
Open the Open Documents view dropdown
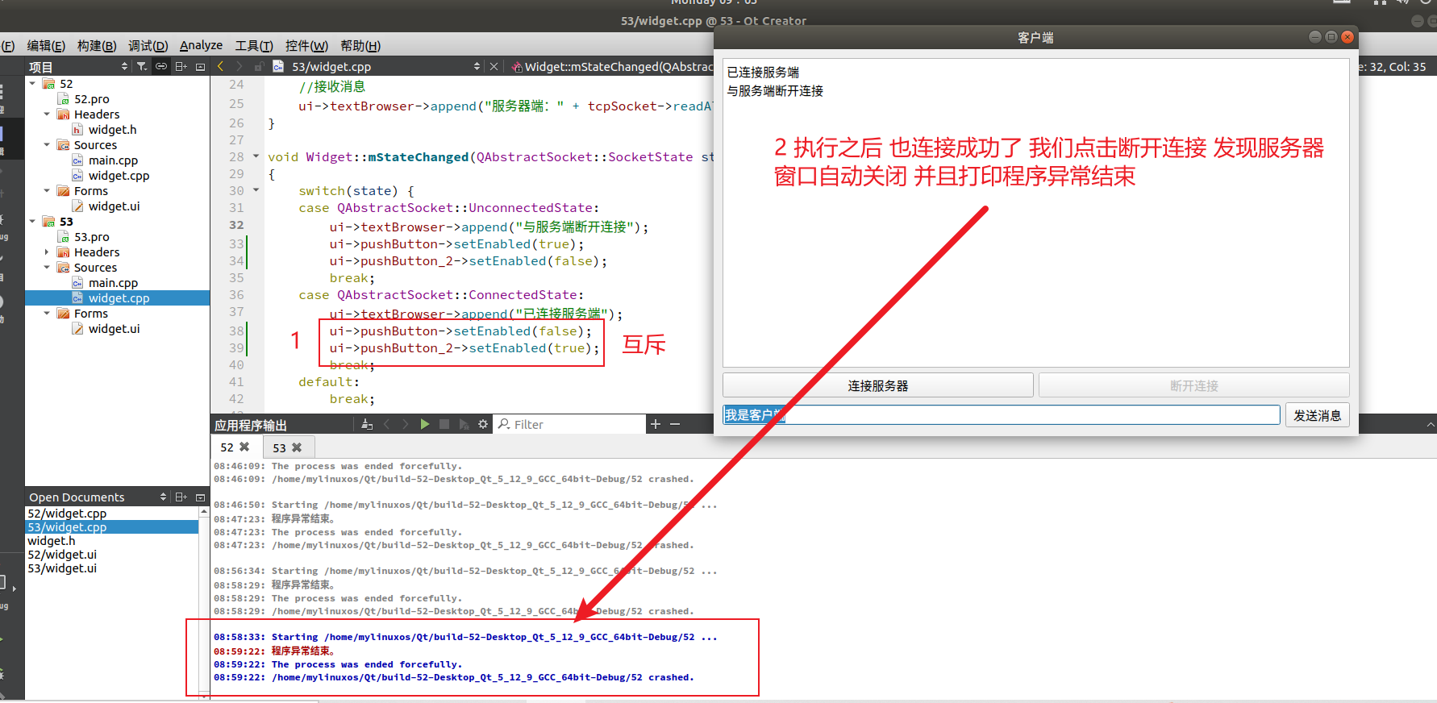pos(163,497)
